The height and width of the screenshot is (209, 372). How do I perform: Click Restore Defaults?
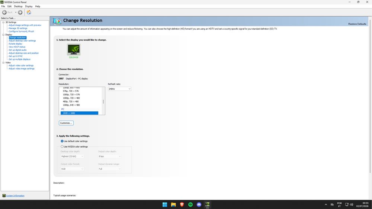[x=357, y=24]
